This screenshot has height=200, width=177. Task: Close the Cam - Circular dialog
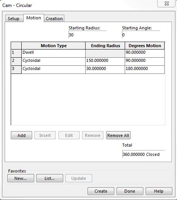pyautogui.click(x=167, y=3)
